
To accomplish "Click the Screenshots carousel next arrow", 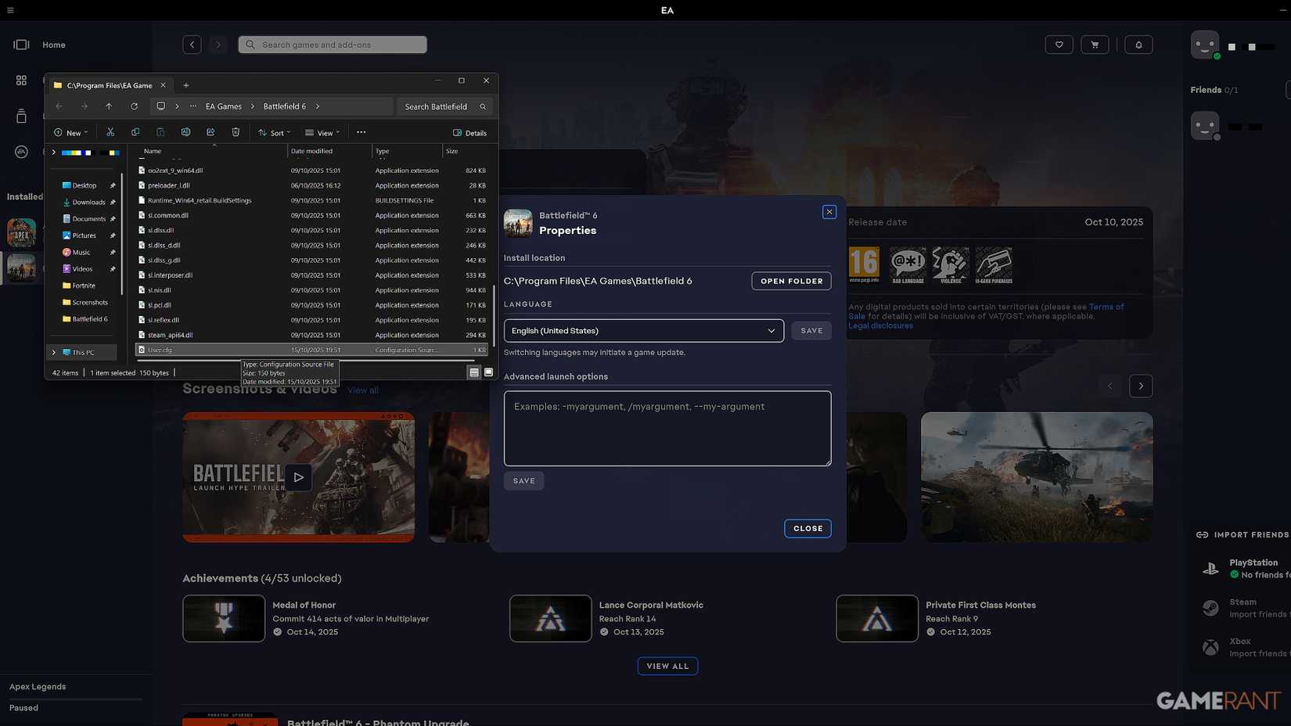I will tap(1142, 386).
